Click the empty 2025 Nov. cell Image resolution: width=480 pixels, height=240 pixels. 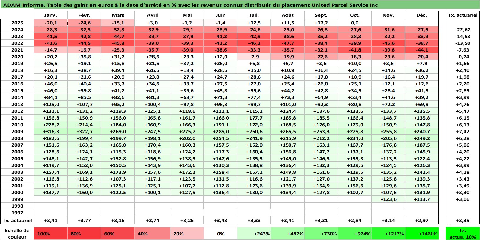pyautogui.click(x=388, y=23)
